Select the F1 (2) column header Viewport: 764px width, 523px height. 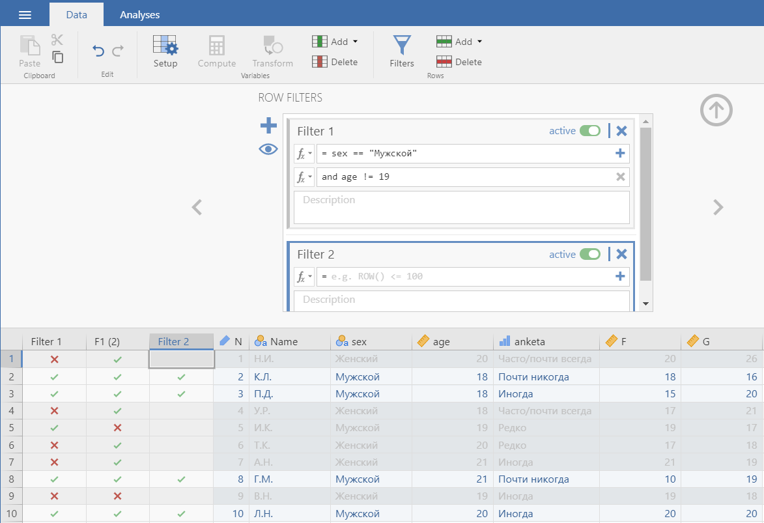tap(117, 342)
